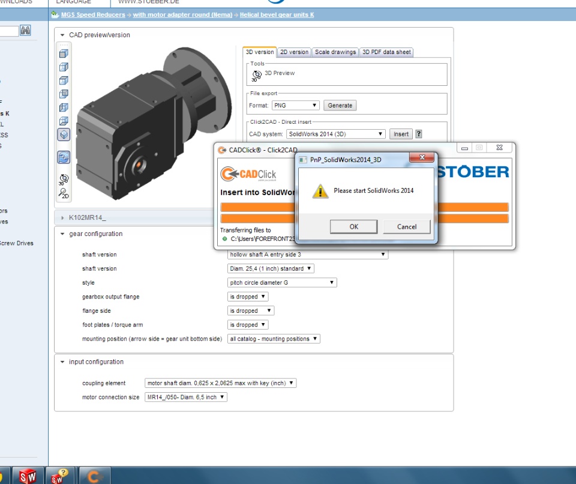Open the MGS Speed Reducers breadcrumb link
The image size is (576, 484).
point(93,14)
